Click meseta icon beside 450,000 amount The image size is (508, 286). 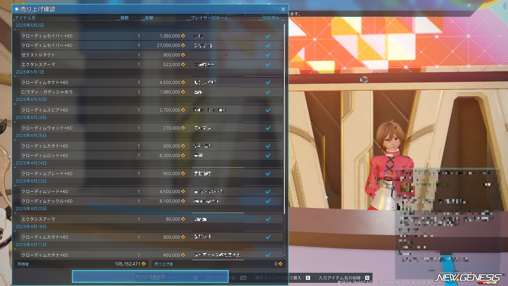[x=183, y=255]
